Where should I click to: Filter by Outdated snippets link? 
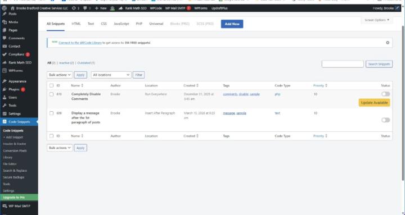point(86,63)
